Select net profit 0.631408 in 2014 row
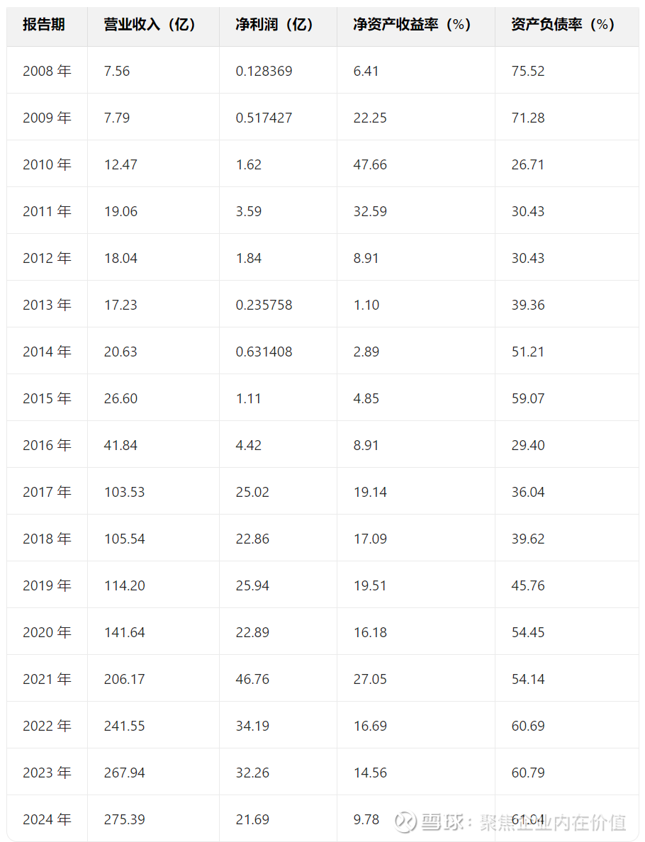The image size is (645, 842). click(264, 352)
